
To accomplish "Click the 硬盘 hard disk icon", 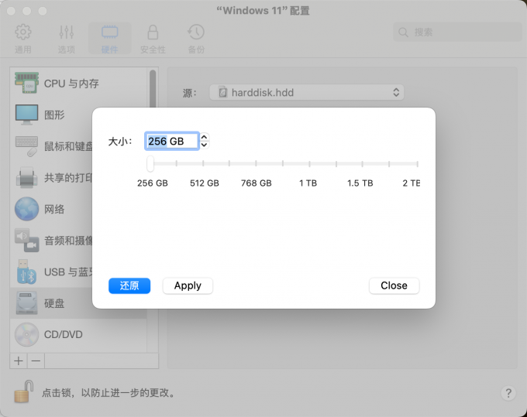I will pyautogui.click(x=26, y=303).
